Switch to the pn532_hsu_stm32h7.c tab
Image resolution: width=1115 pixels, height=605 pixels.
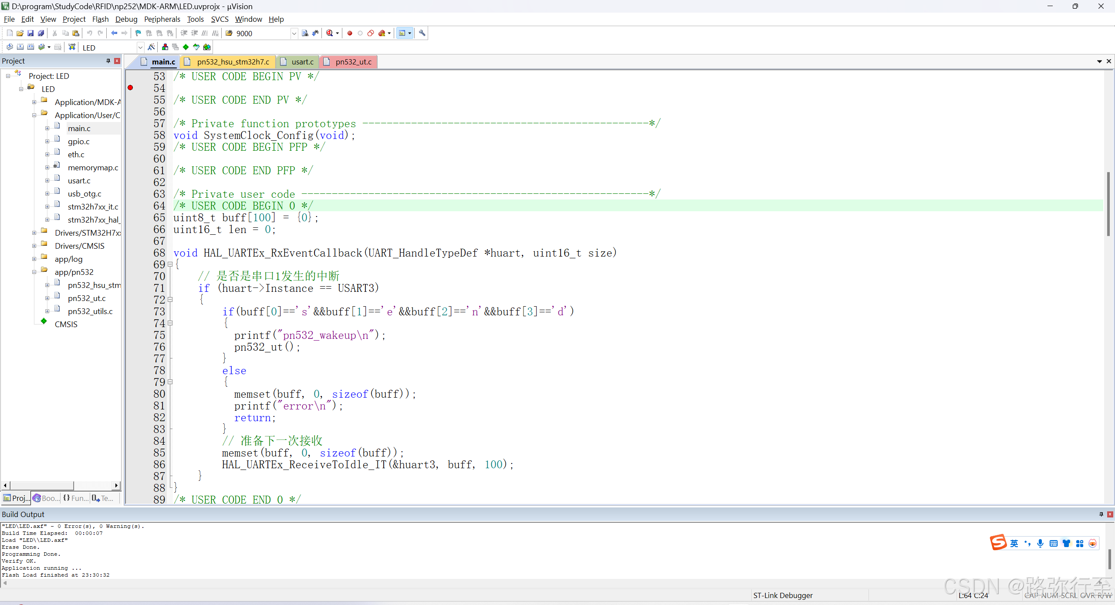click(x=233, y=62)
